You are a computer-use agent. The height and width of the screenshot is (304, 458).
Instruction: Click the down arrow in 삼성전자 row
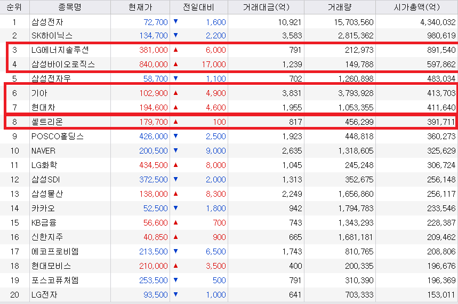(x=175, y=21)
